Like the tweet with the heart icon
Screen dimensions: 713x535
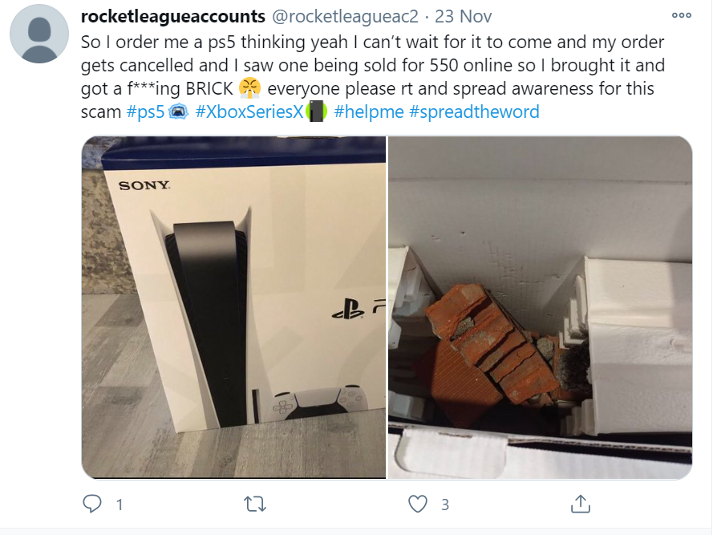(x=417, y=504)
